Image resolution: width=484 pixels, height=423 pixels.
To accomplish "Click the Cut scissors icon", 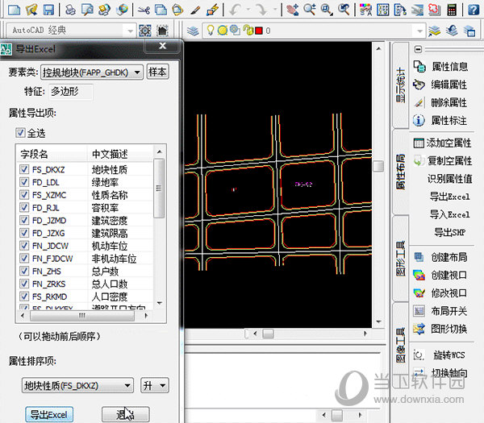I will coord(144,10).
